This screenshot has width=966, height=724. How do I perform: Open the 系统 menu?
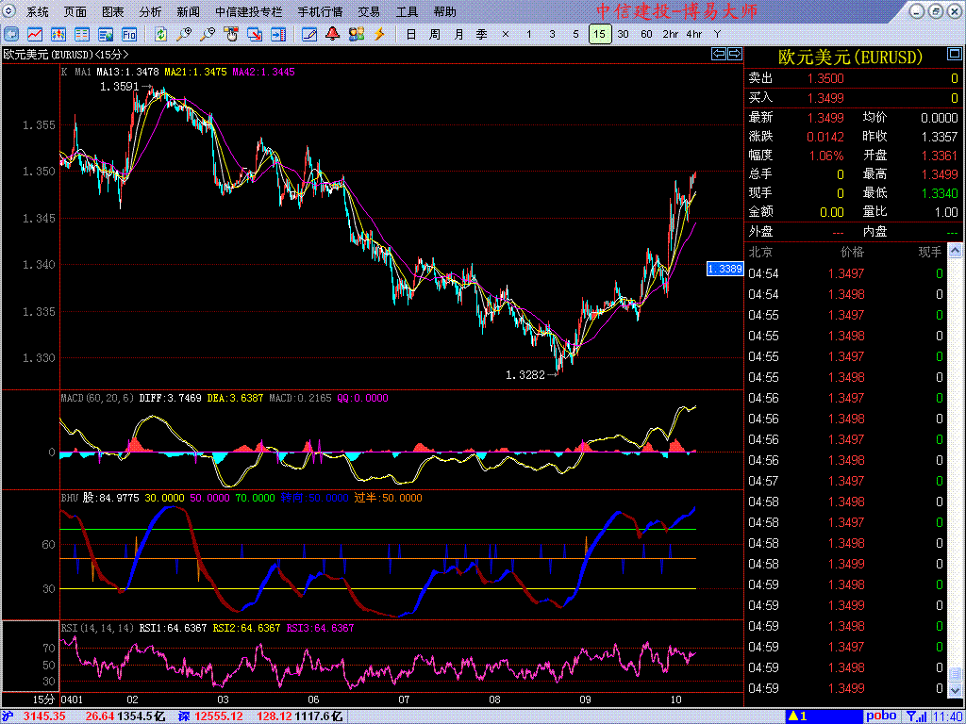pos(38,12)
